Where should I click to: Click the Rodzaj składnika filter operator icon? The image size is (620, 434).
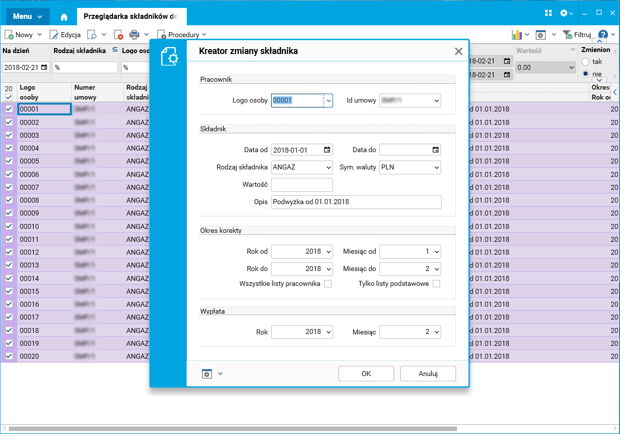114,50
